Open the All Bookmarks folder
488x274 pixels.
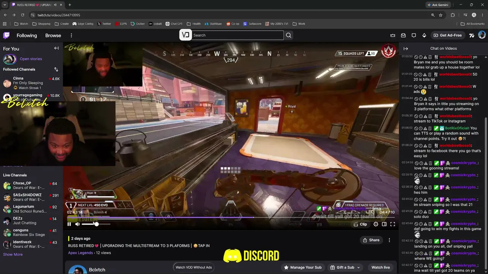tap(472, 24)
